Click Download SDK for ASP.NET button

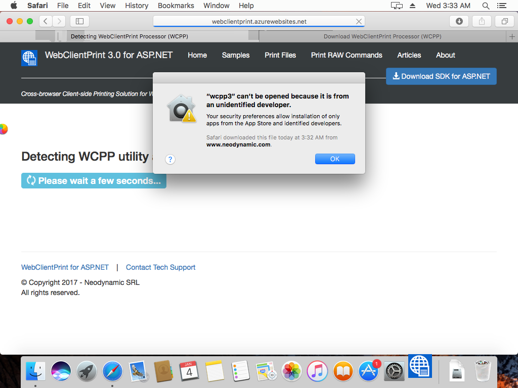(x=441, y=76)
